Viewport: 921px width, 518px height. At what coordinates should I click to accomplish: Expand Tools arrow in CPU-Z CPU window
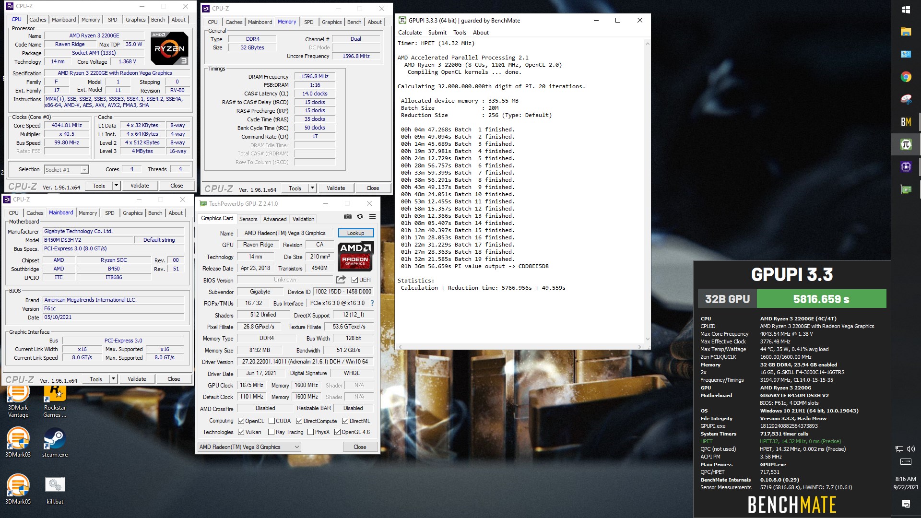click(x=116, y=186)
